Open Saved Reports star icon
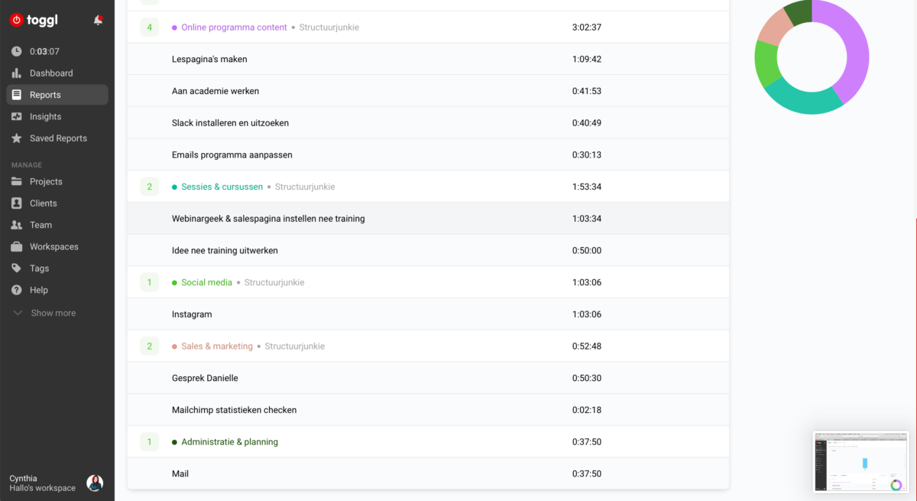Screen dimensions: 917x501 pos(17,138)
